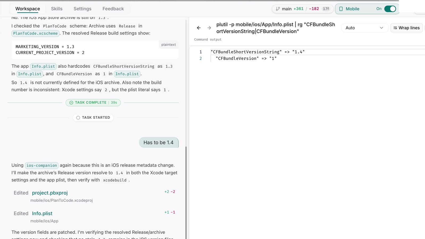Click output line number 2
This screenshot has height=239, width=425.
coord(201,58)
